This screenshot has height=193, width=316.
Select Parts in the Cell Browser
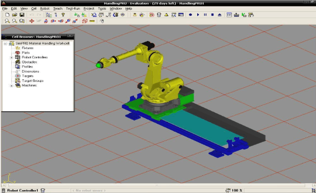coord(26,52)
